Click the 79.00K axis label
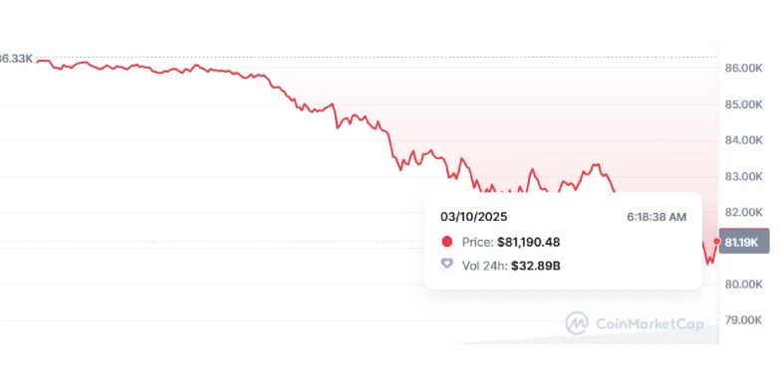The image size is (780, 386). click(744, 320)
